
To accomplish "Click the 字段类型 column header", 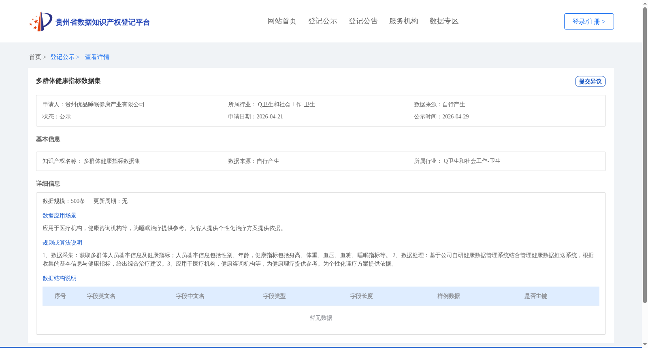I will (275, 296).
